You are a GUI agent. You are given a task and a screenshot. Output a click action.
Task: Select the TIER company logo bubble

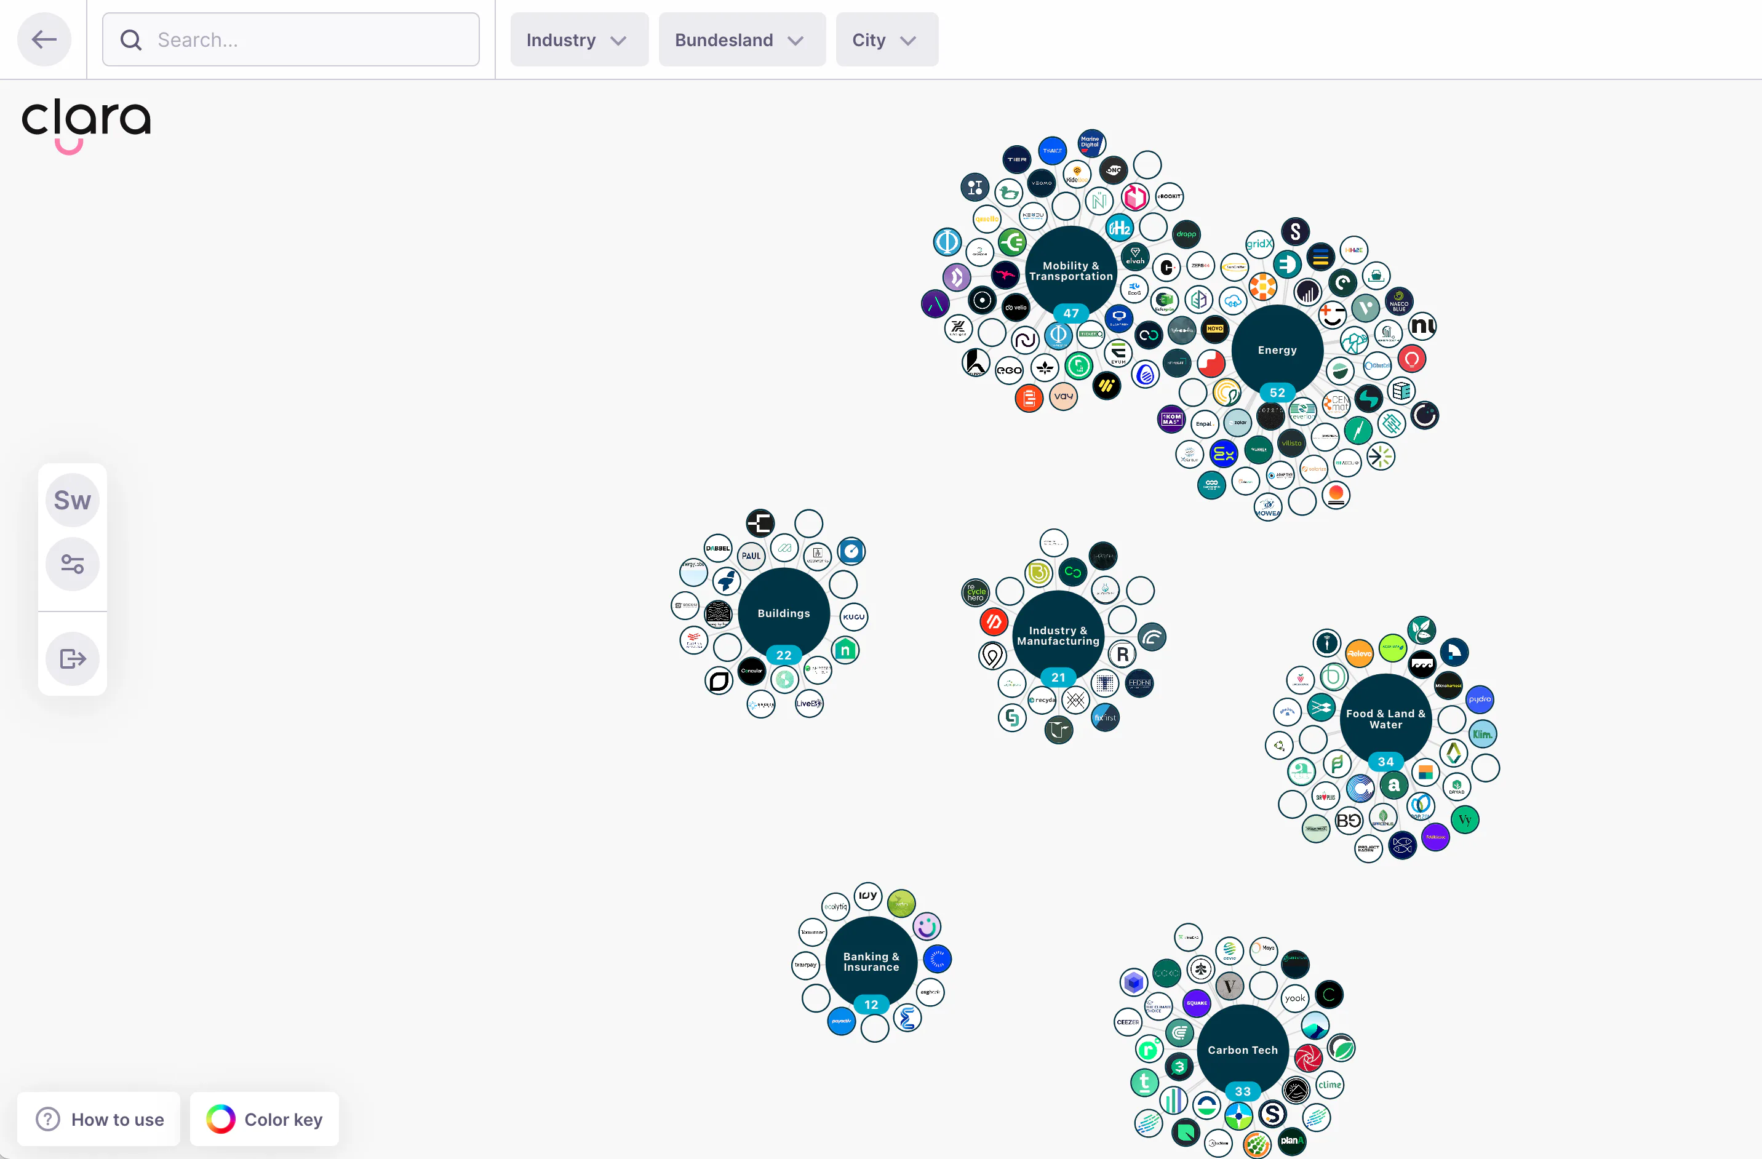[1017, 159]
